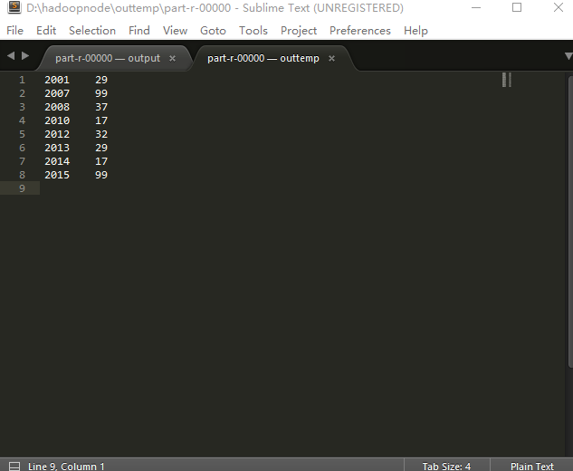This screenshot has width=573, height=471.
Task: Open the Help menu
Action: coord(415,31)
